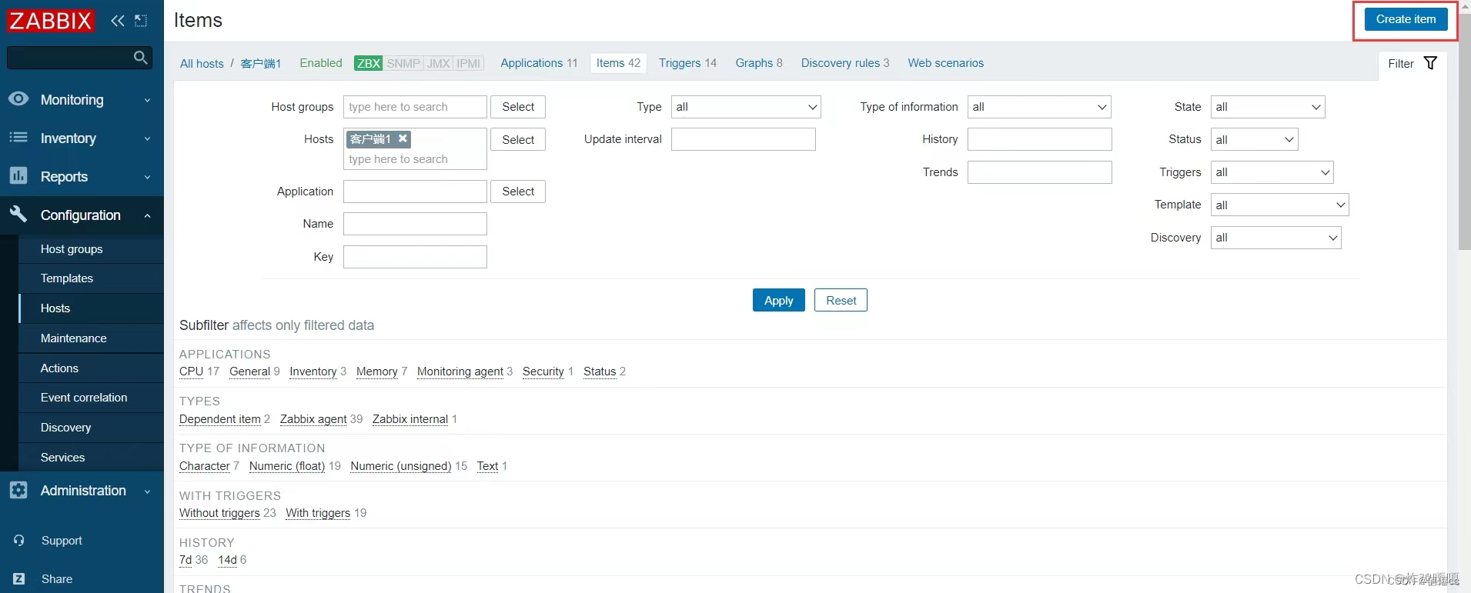Open the Status dropdown
This screenshot has height=593, width=1471.
point(1254,139)
